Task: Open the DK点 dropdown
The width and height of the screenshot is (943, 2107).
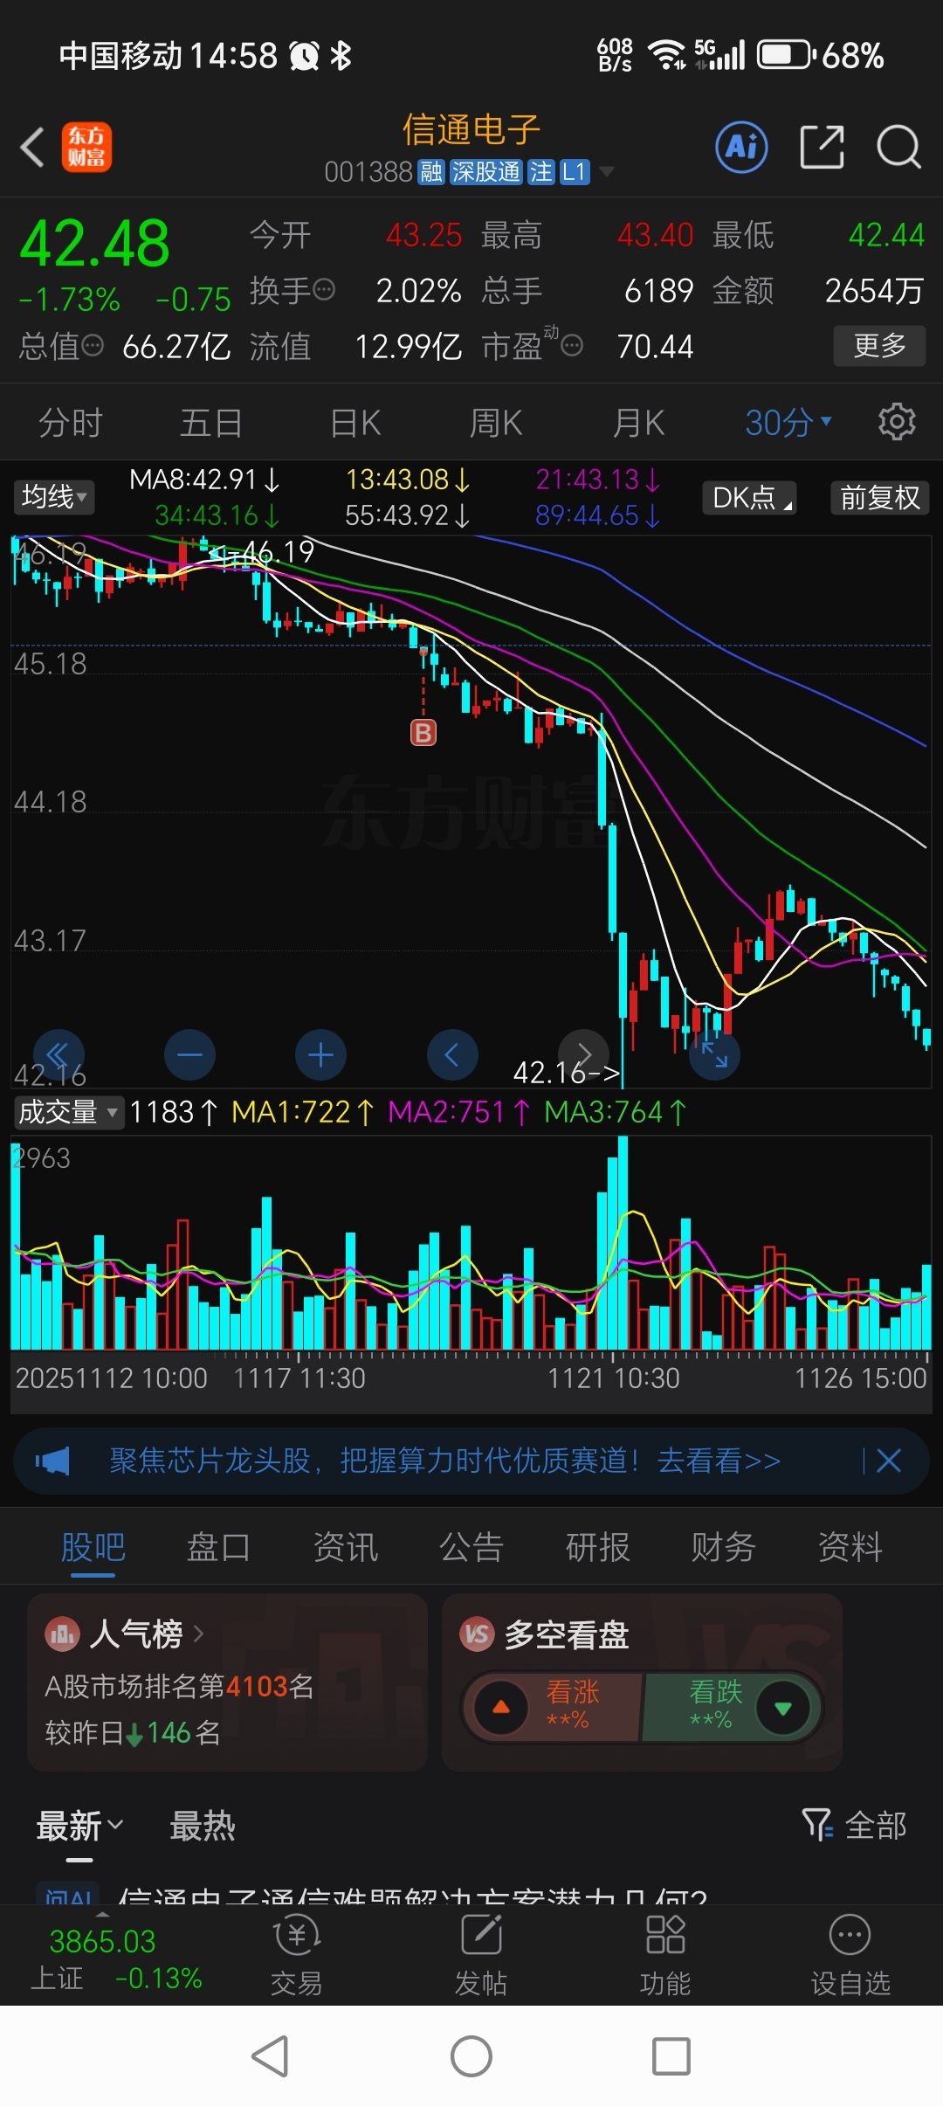Action: tap(750, 498)
